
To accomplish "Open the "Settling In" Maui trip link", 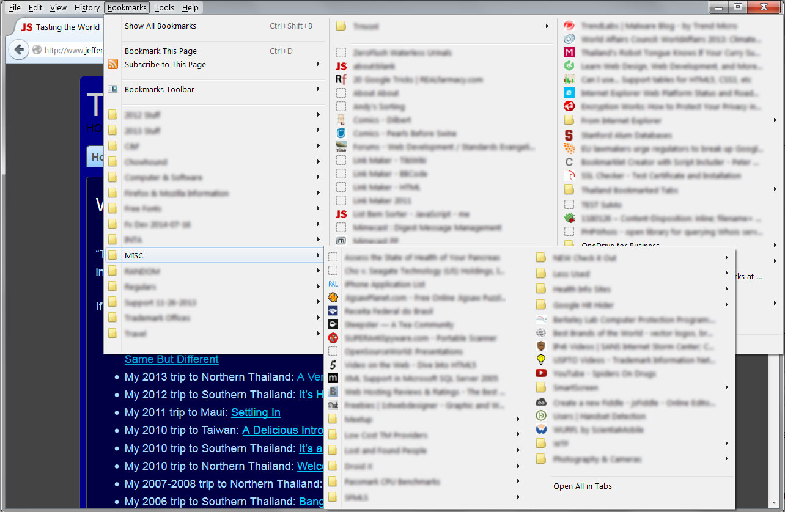I will coord(256,412).
